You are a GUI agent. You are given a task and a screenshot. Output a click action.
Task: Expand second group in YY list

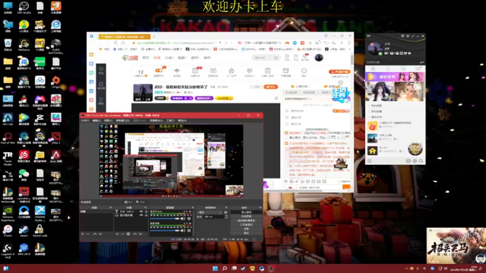click(369, 112)
